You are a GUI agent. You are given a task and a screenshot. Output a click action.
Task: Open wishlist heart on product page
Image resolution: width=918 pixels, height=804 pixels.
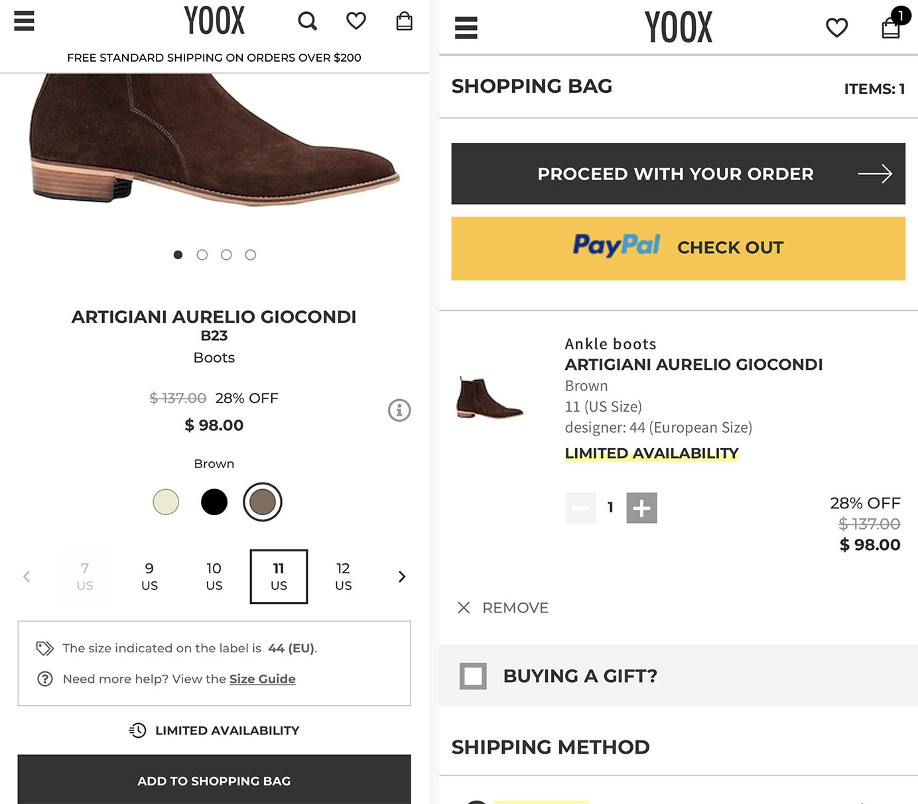(x=356, y=21)
